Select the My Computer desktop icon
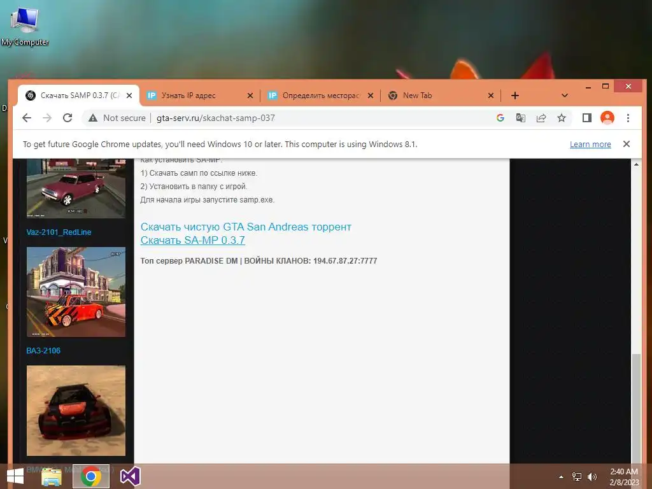Image resolution: width=652 pixels, height=489 pixels. click(x=25, y=25)
